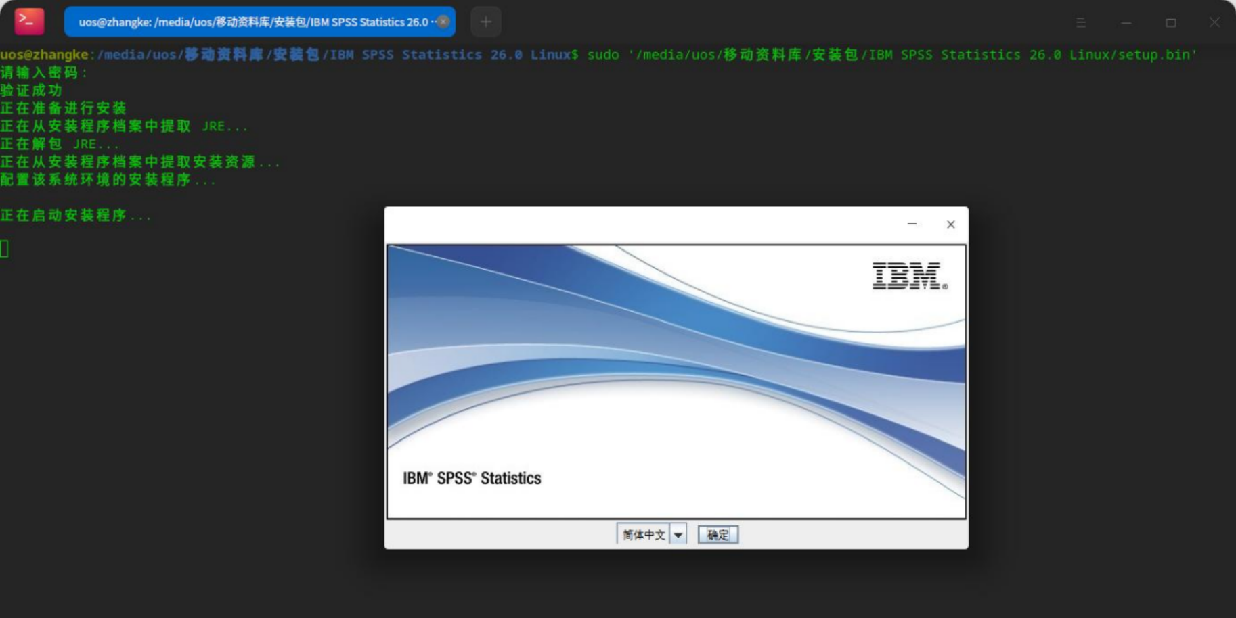This screenshot has height=618, width=1236.
Task: Click the 正在启动安装程序 terminal line
Action: point(76,216)
